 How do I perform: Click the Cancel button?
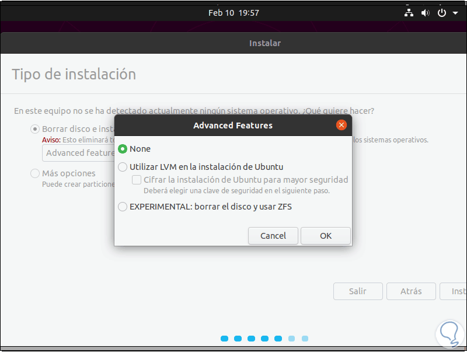(273, 236)
